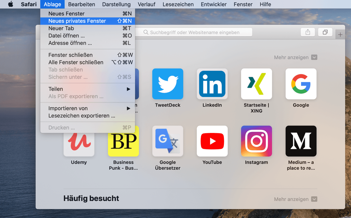Open the Instagram favorite
The width and height of the screenshot is (351, 218).
coord(257,141)
